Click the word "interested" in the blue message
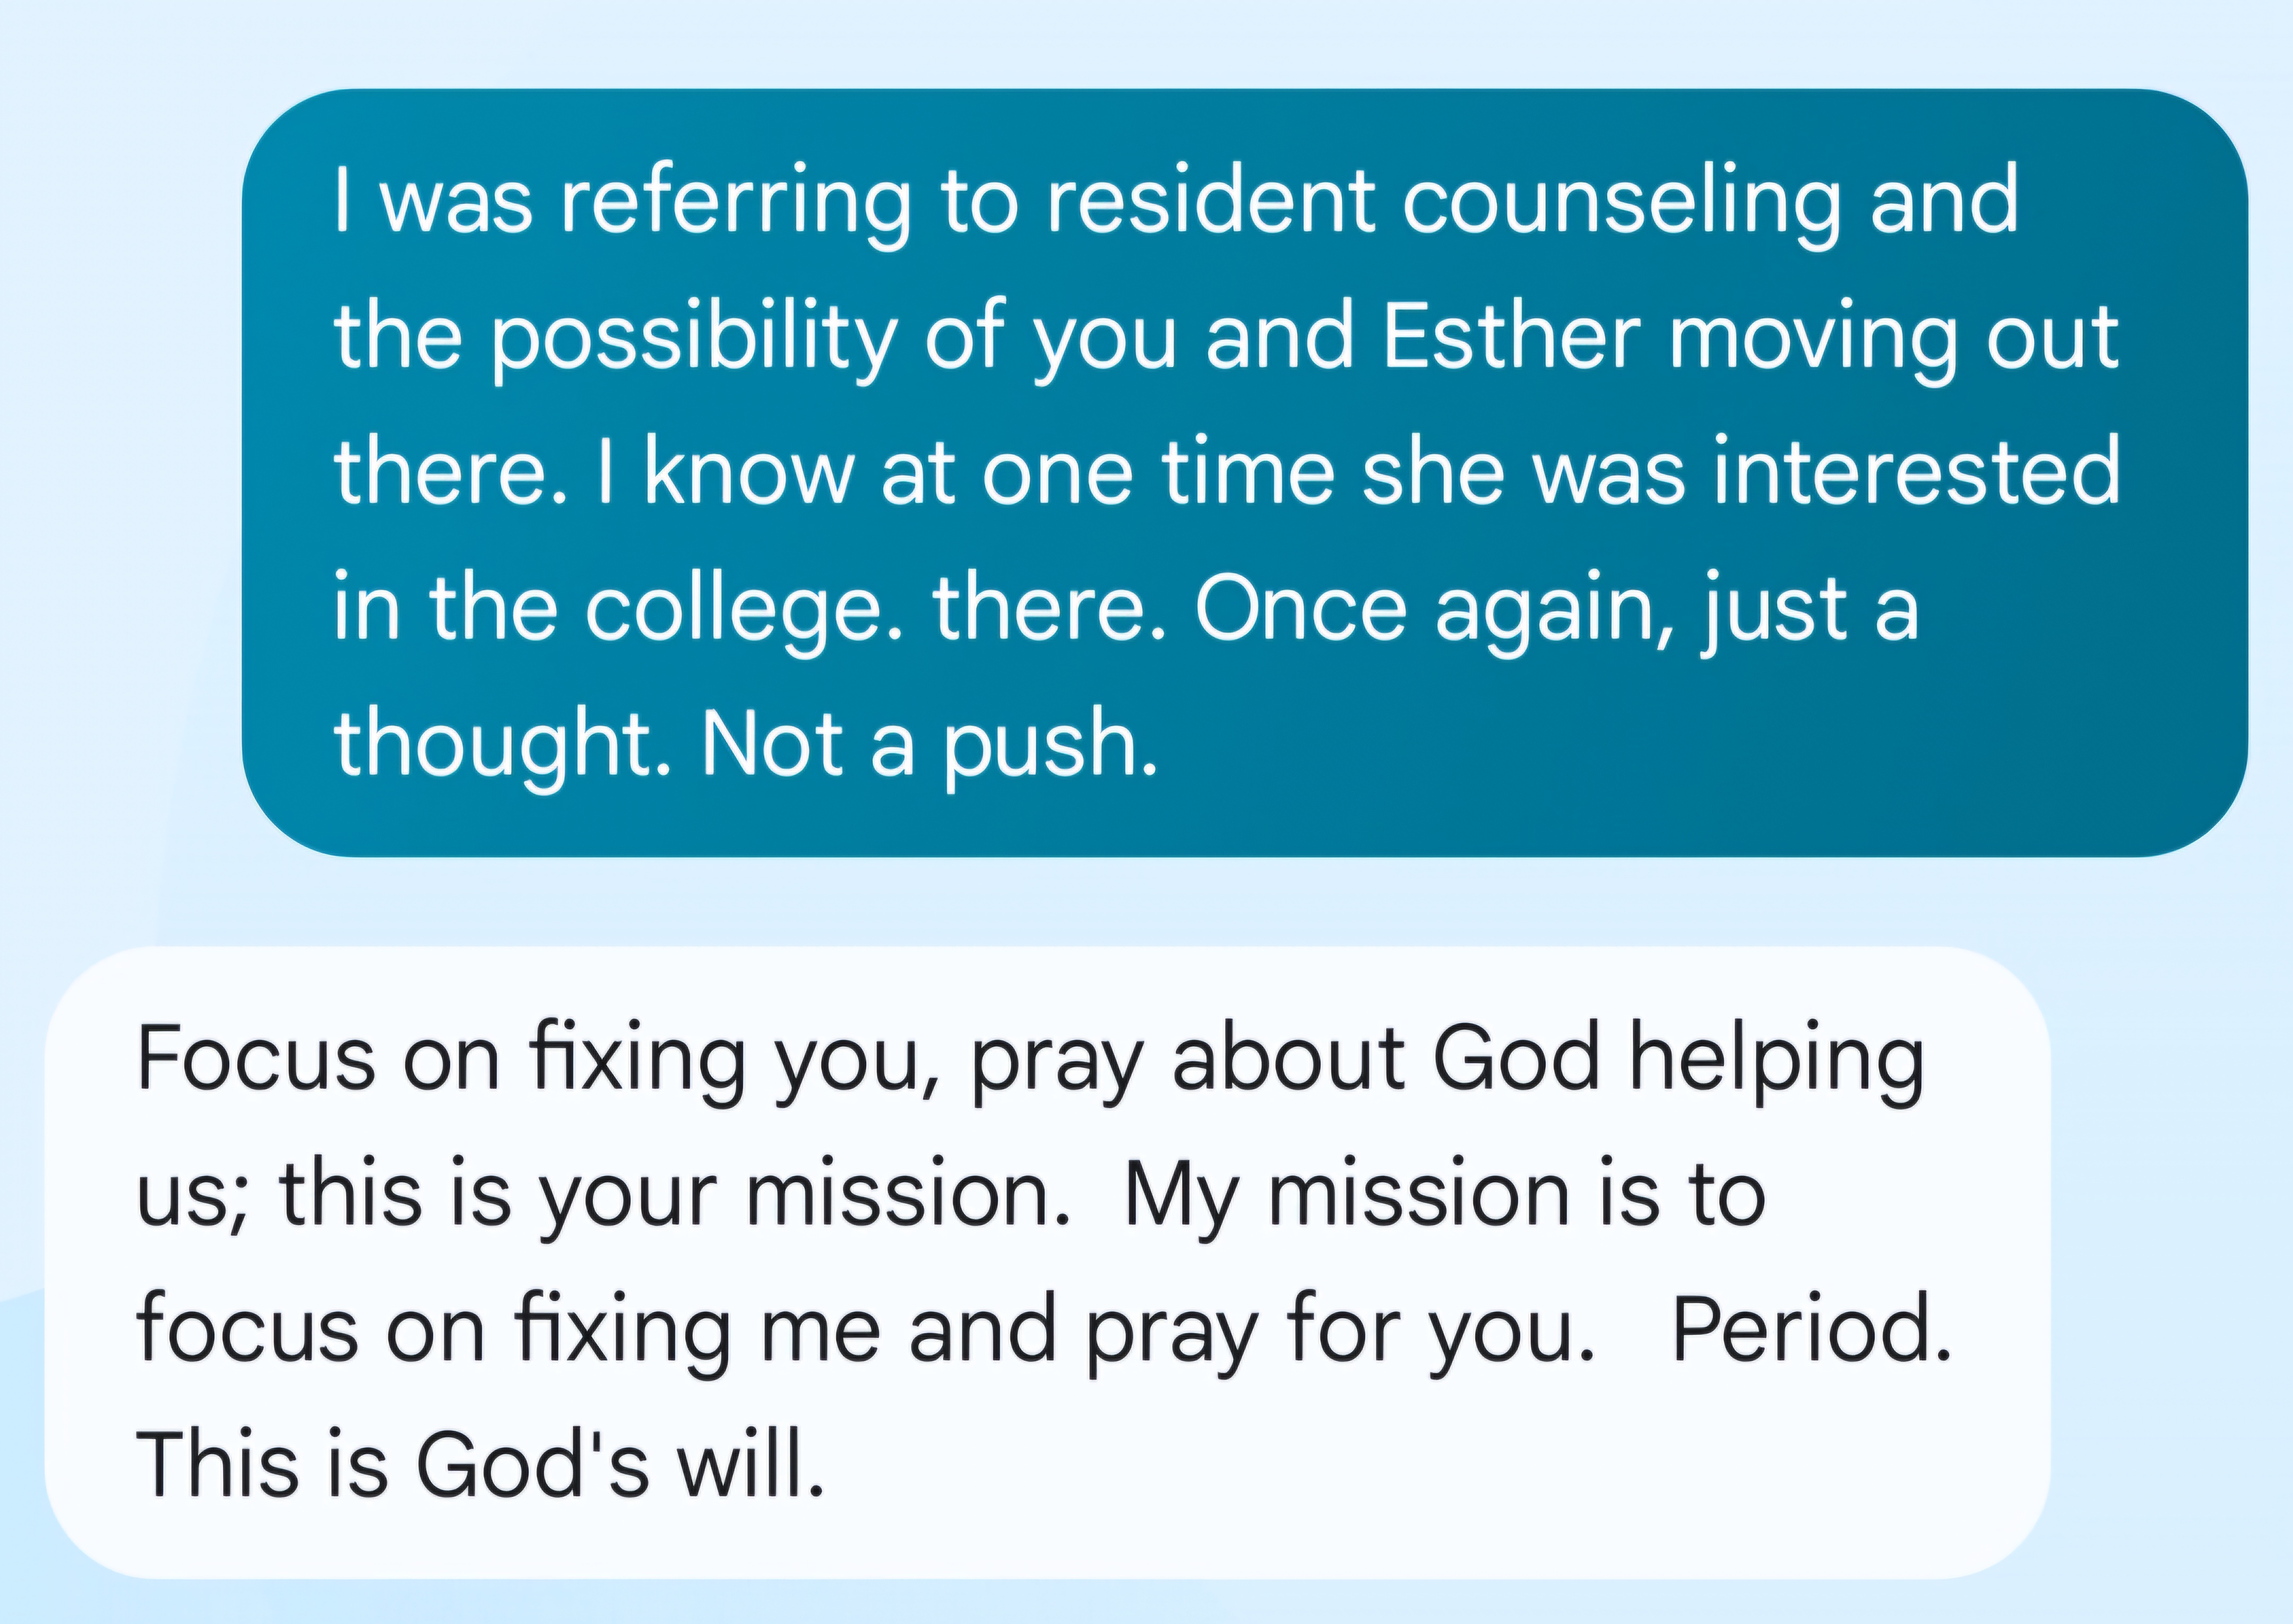The image size is (2293, 1624). click(1916, 472)
